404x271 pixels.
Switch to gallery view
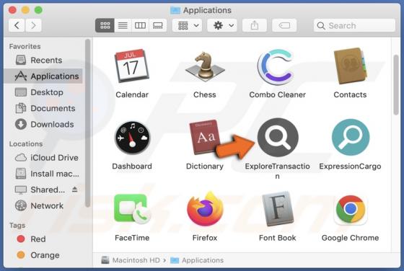[x=158, y=25]
